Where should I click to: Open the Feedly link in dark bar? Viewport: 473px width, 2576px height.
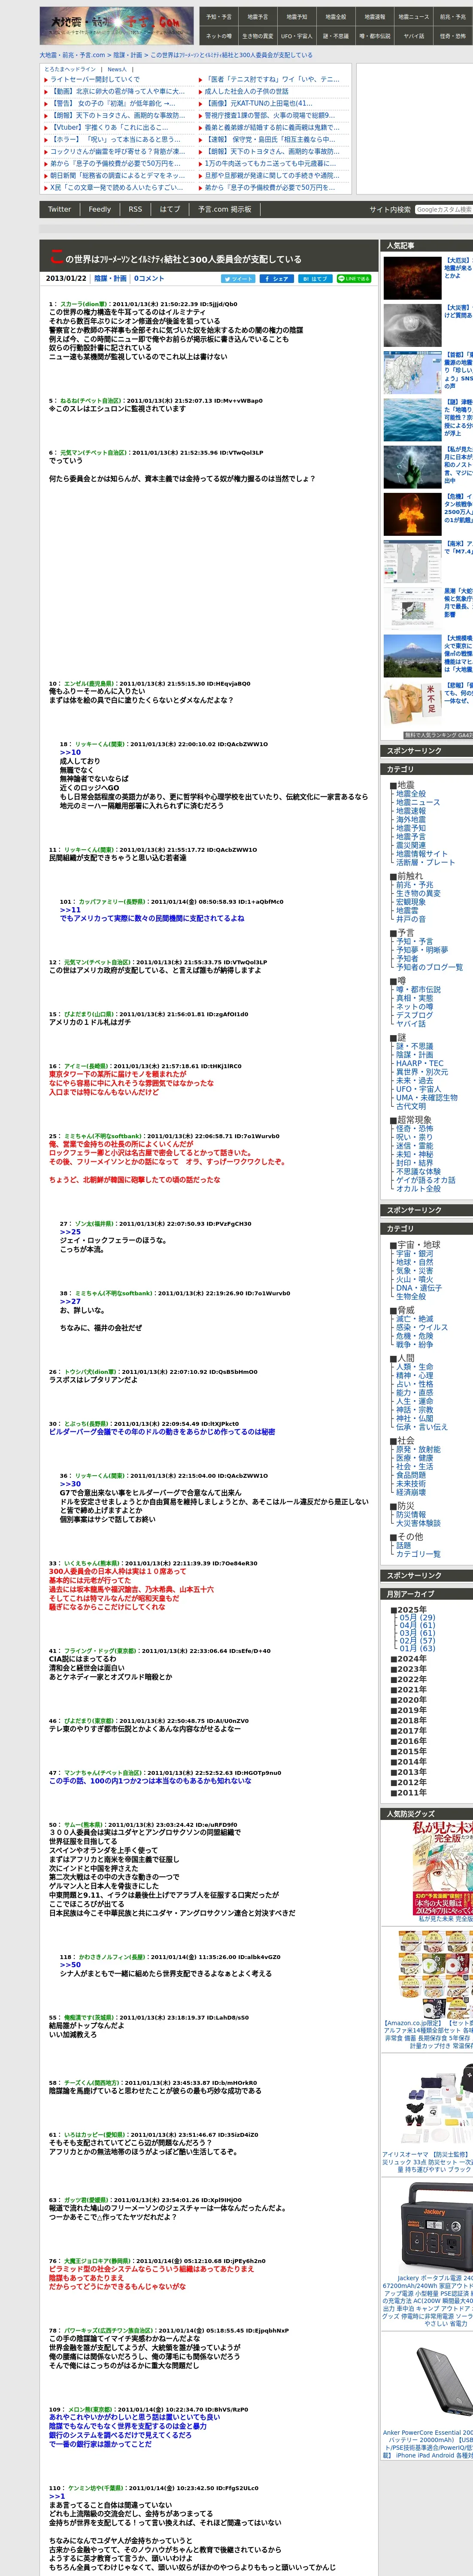tap(99, 209)
